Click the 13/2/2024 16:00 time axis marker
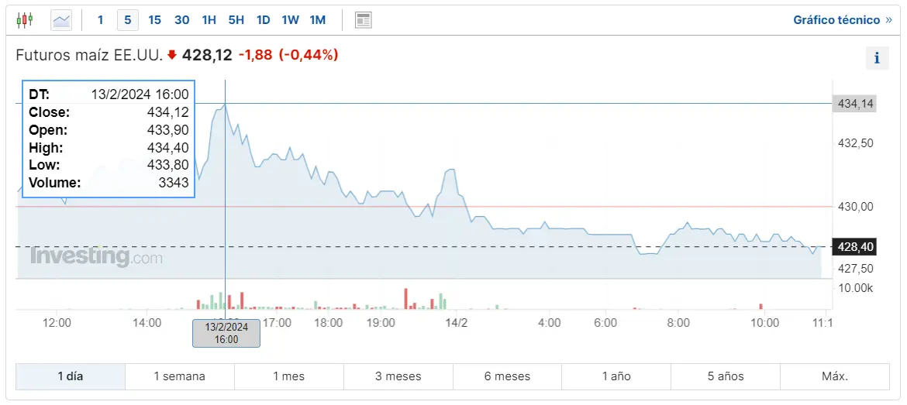The width and height of the screenshot is (907, 405). click(226, 333)
